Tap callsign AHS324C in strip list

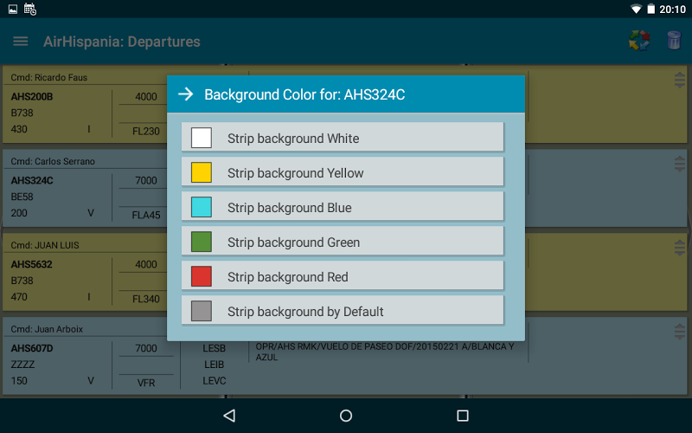[32, 180]
